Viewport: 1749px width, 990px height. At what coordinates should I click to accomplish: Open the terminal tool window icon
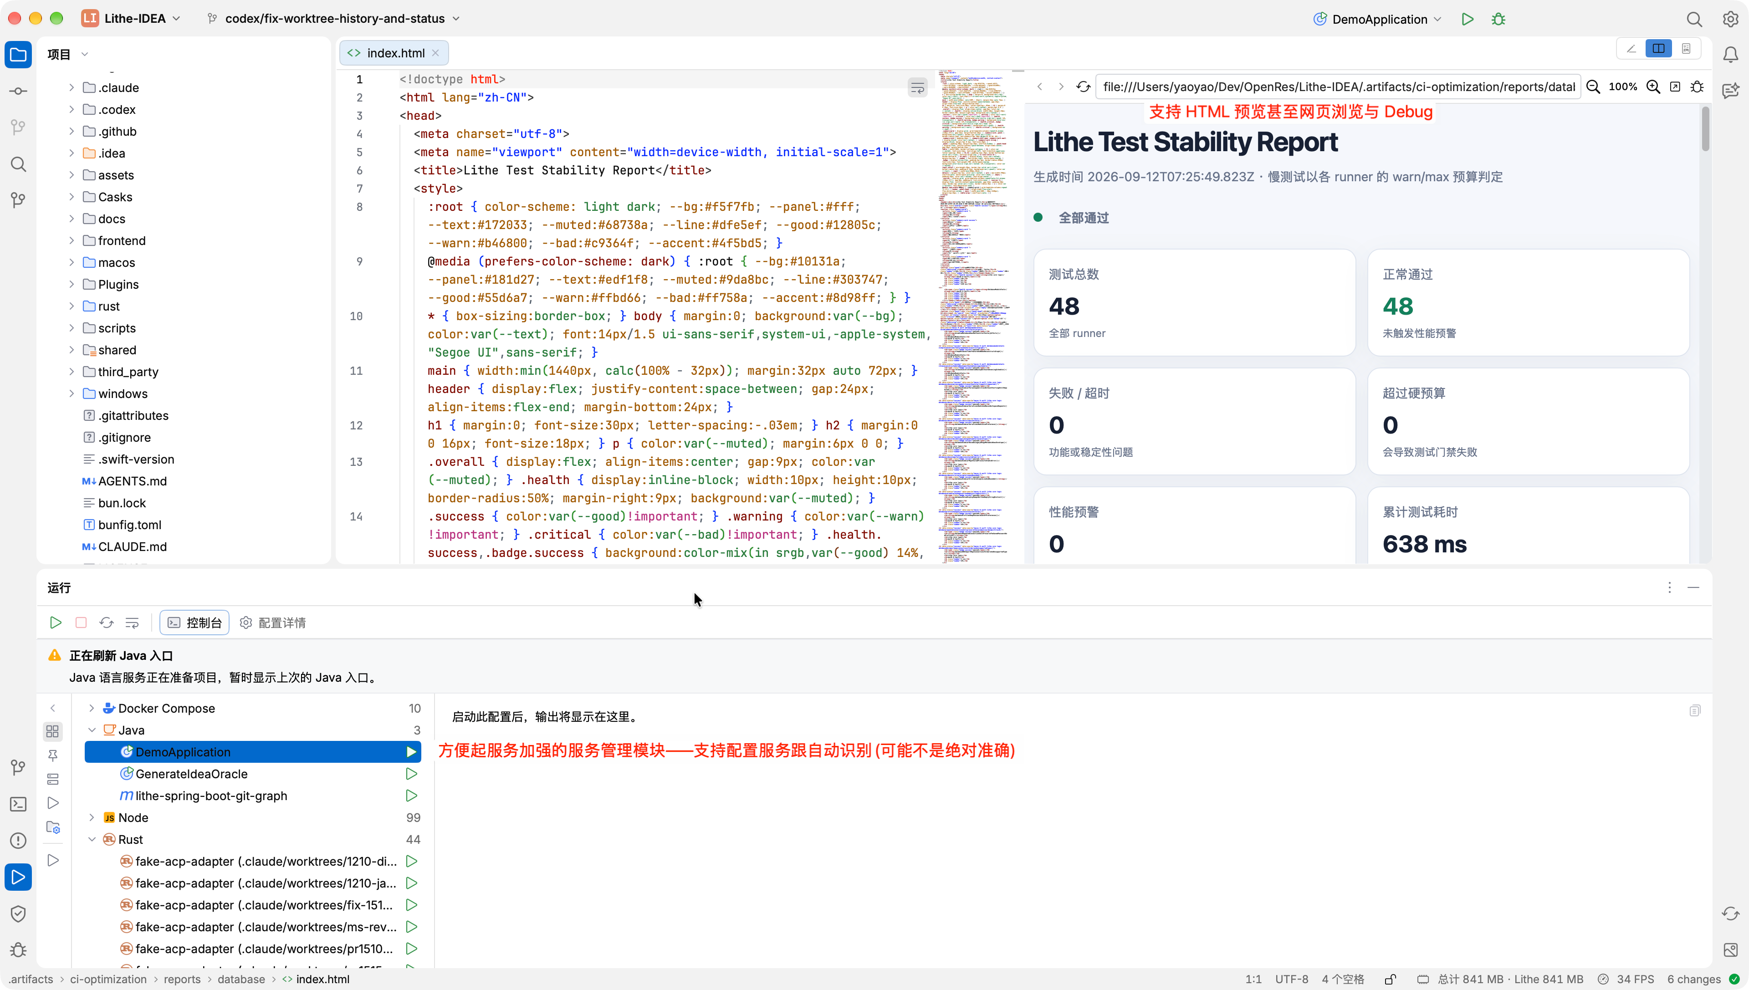[18, 804]
